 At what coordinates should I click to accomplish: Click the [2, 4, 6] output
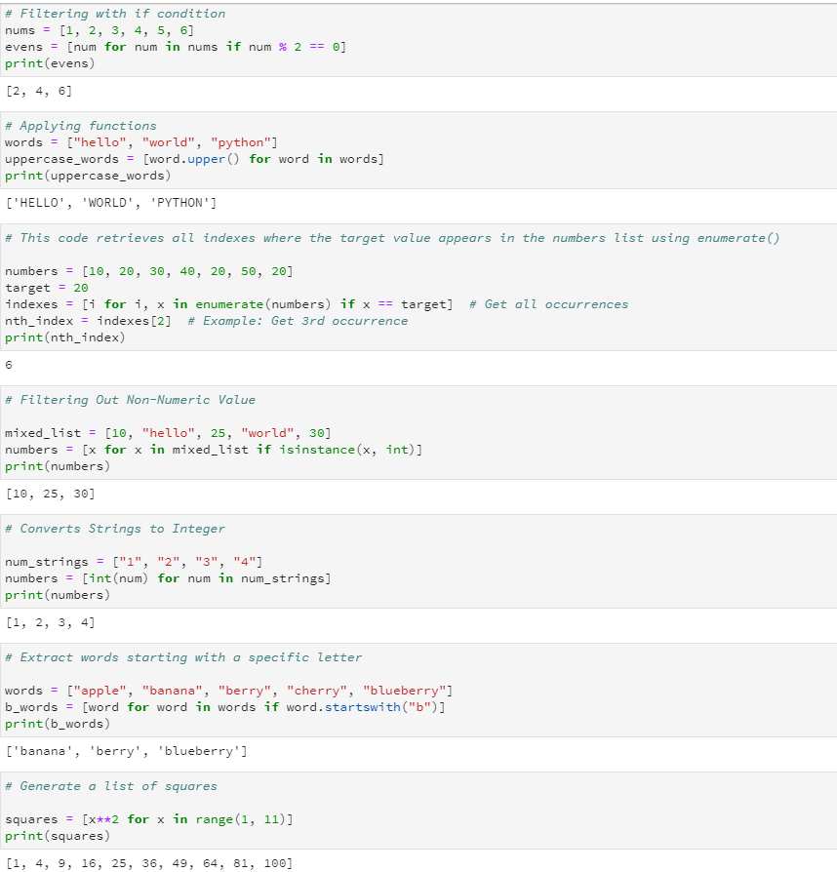pos(39,92)
